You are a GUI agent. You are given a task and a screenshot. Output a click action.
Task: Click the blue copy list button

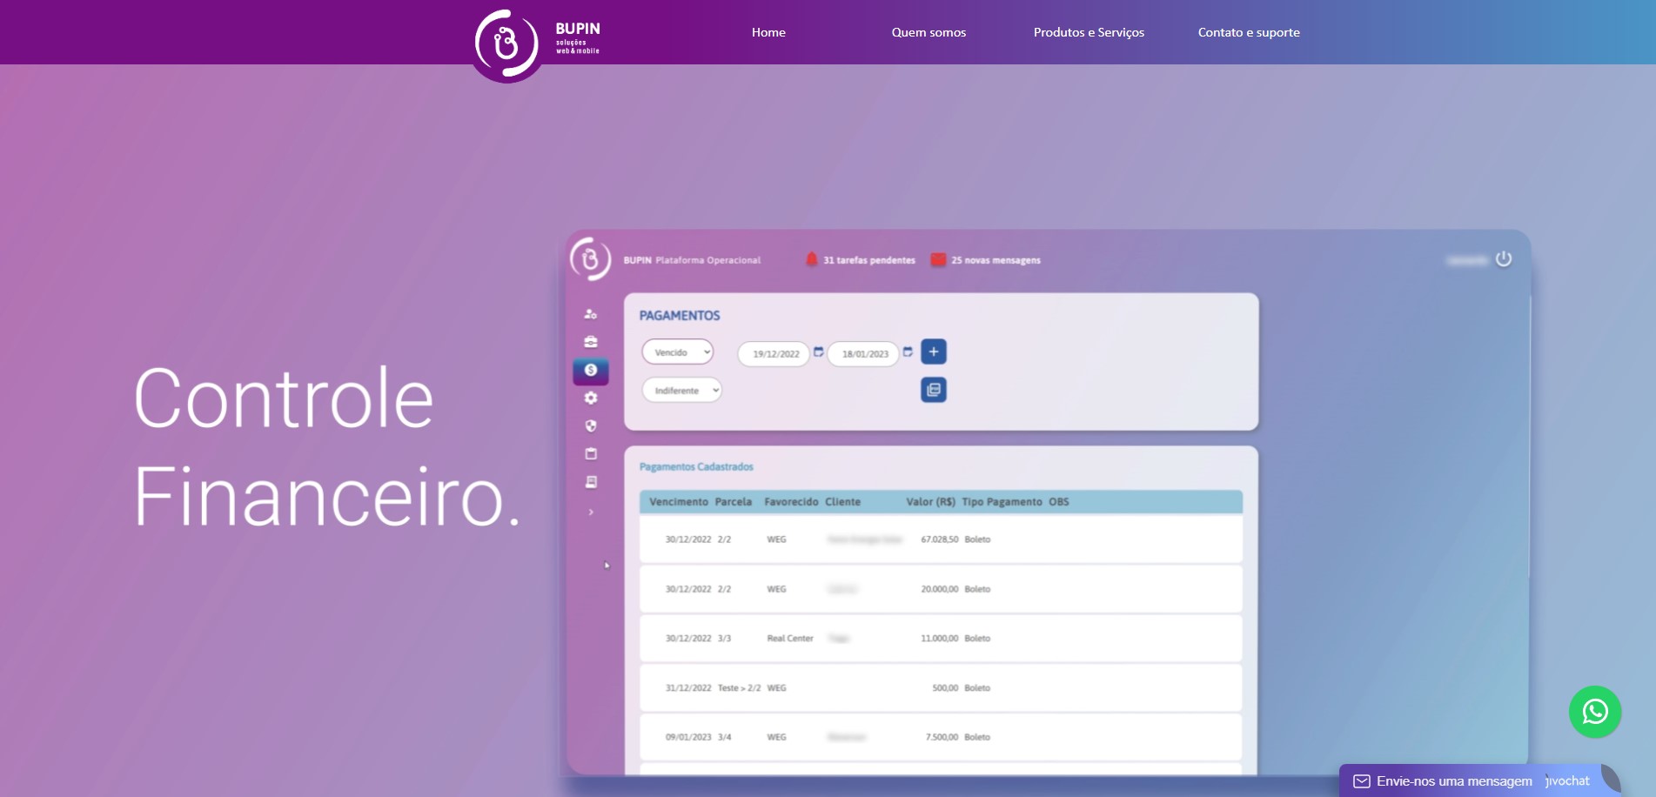click(934, 390)
